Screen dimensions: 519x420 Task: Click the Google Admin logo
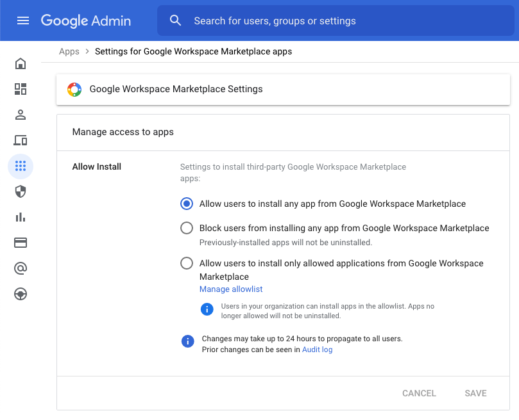pos(86,21)
